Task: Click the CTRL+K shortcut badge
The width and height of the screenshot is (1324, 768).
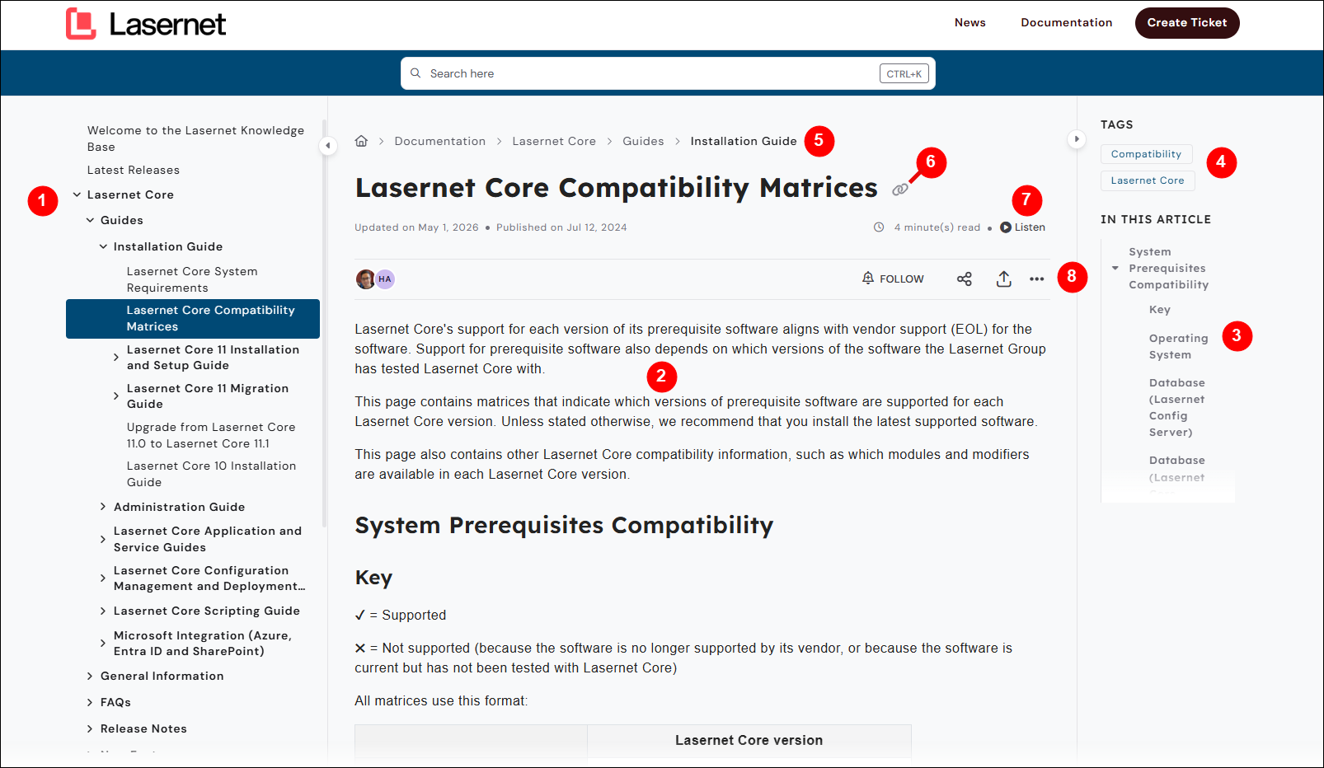Action: [x=904, y=74]
